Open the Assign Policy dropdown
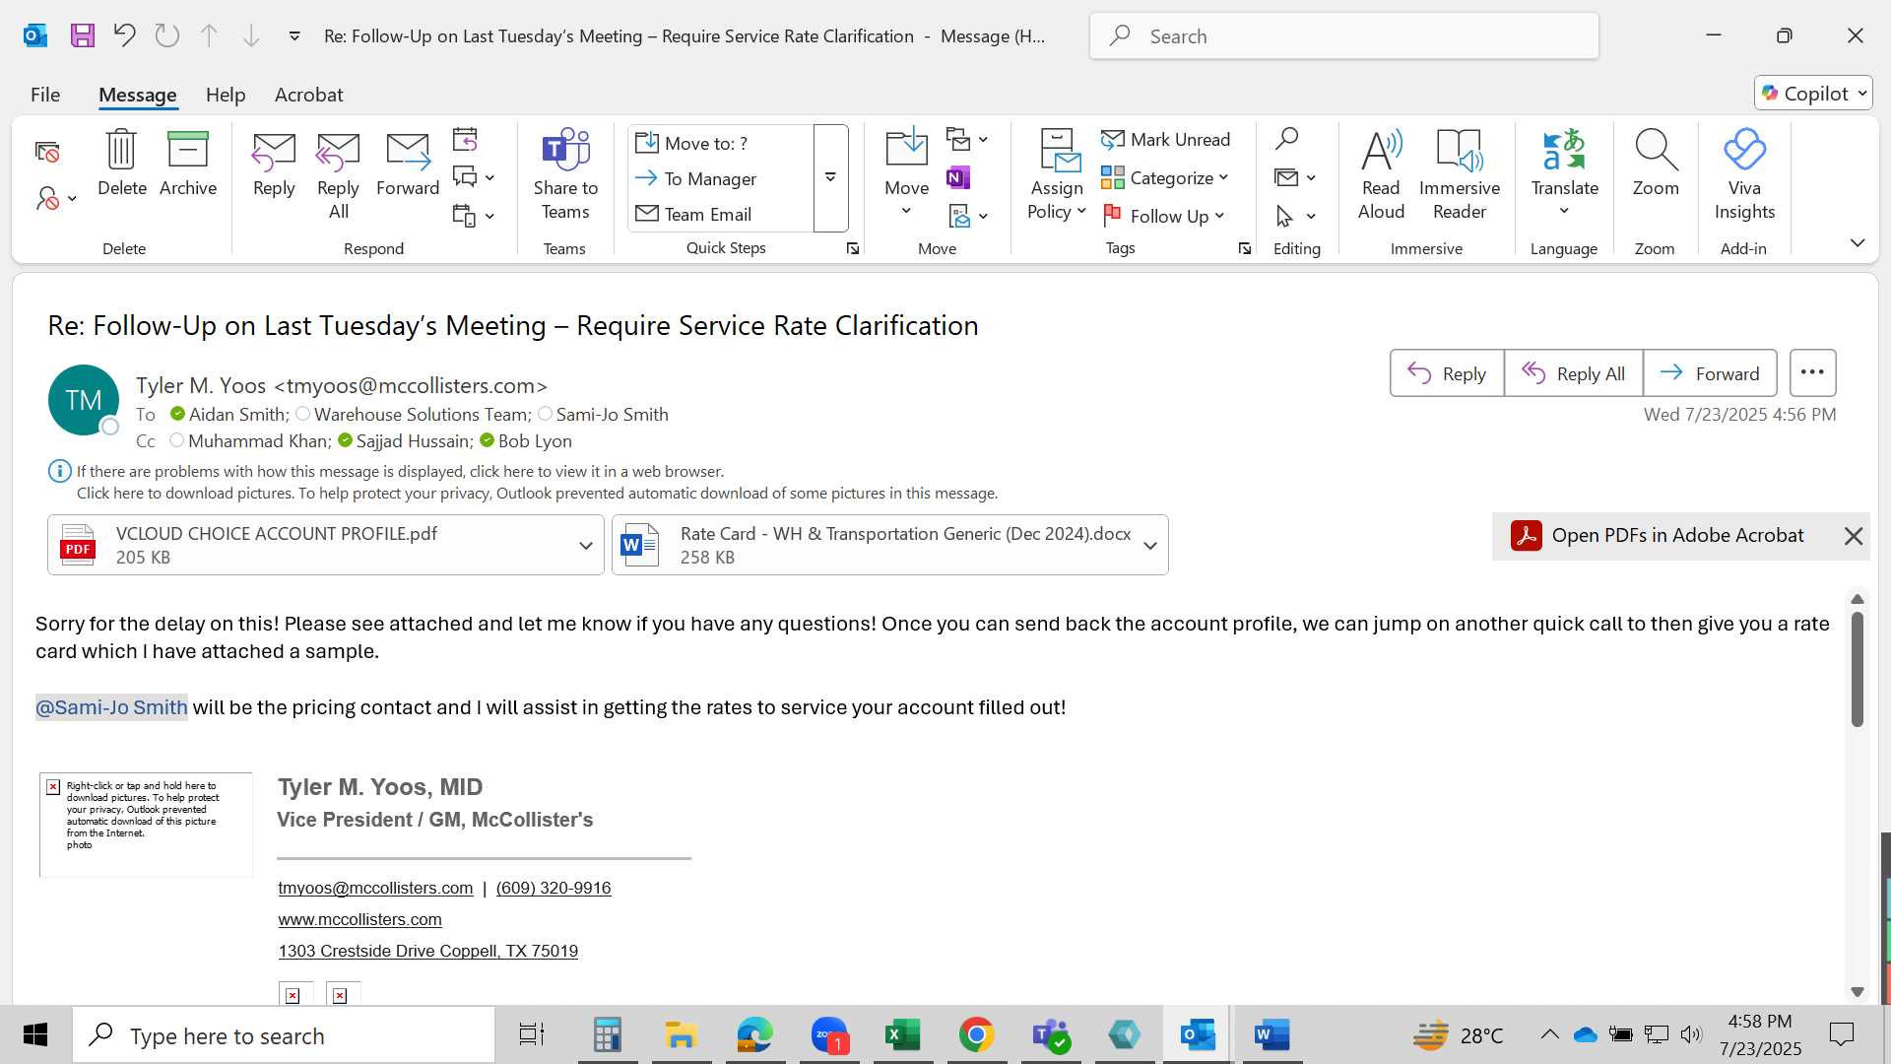The width and height of the screenshot is (1891, 1064). (x=1057, y=175)
